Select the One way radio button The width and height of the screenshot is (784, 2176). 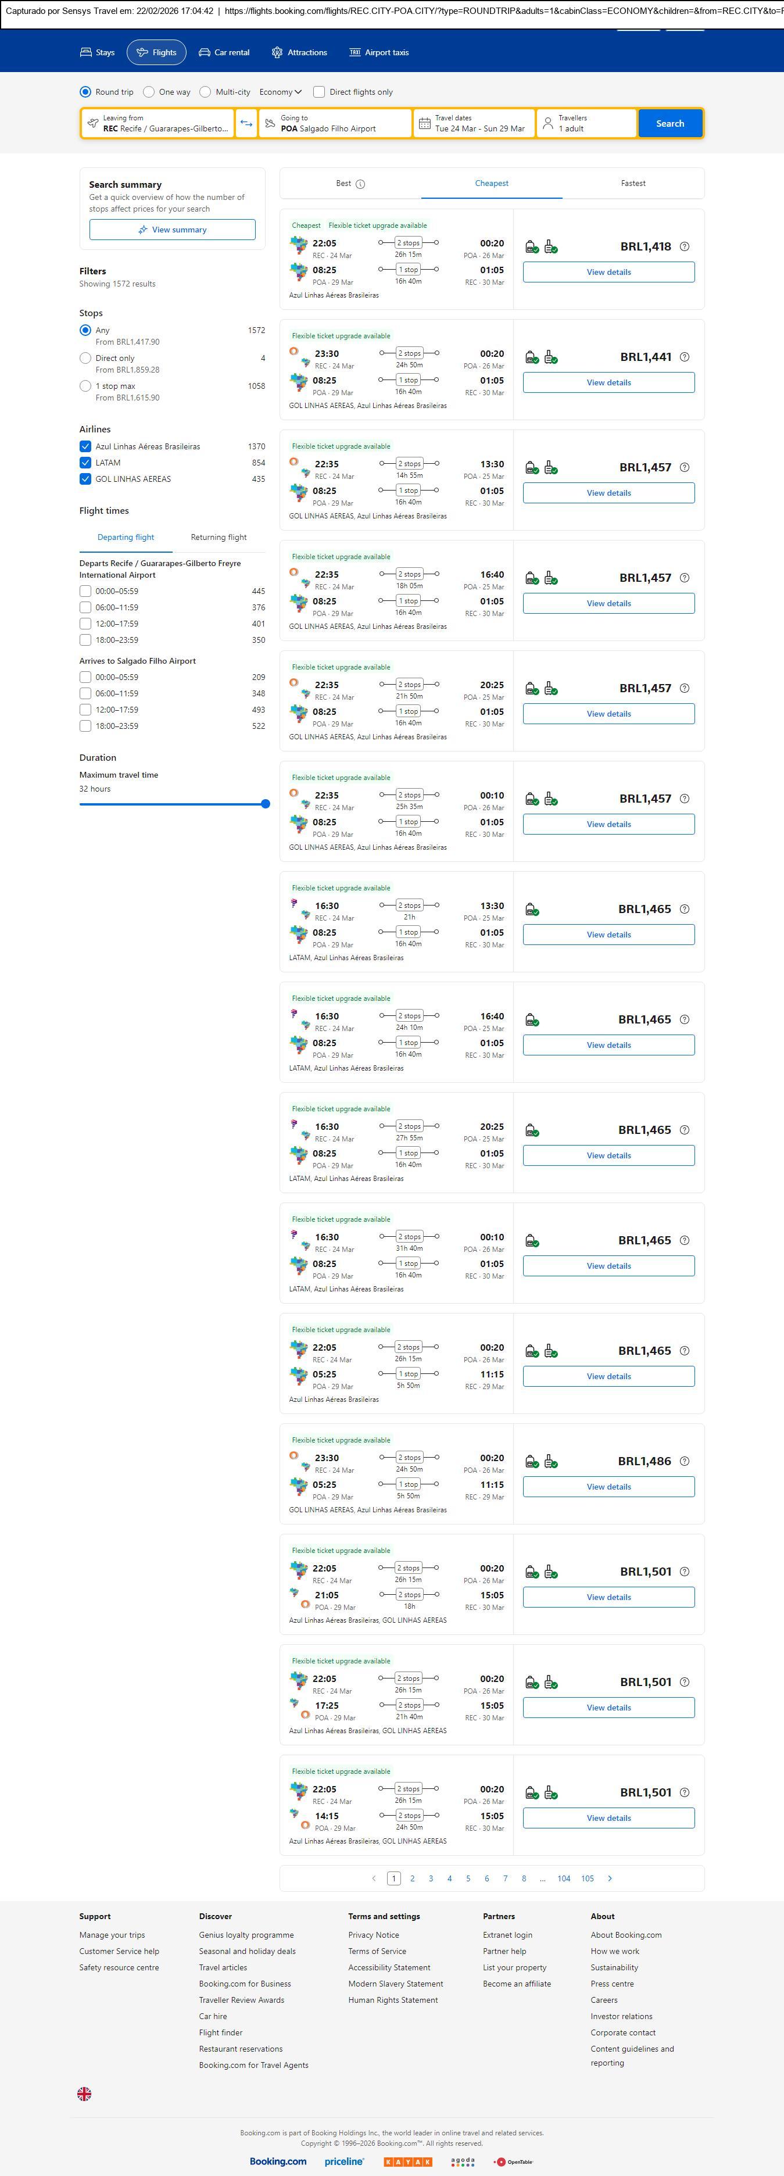pyautogui.click(x=149, y=92)
